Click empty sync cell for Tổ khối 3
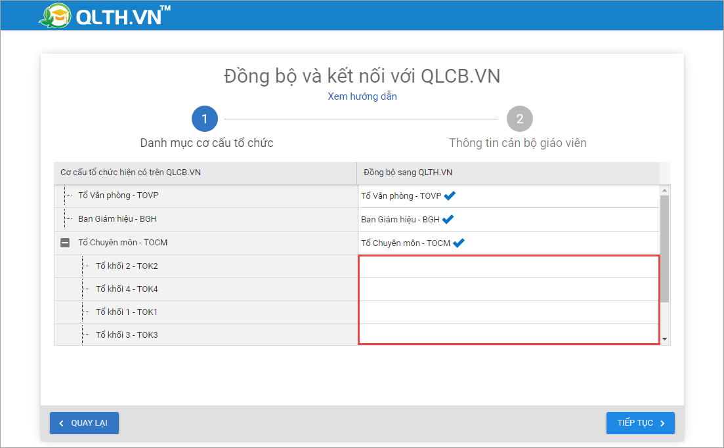The width and height of the screenshot is (724, 448). click(509, 334)
